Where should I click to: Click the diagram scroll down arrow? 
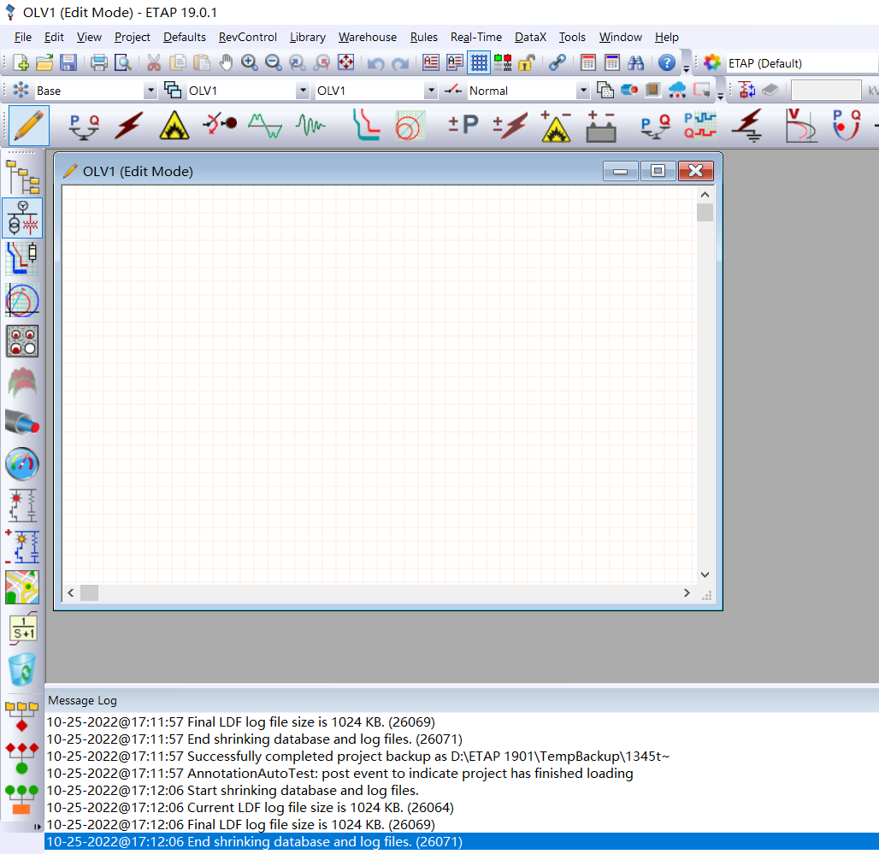pyautogui.click(x=705, y=574)
